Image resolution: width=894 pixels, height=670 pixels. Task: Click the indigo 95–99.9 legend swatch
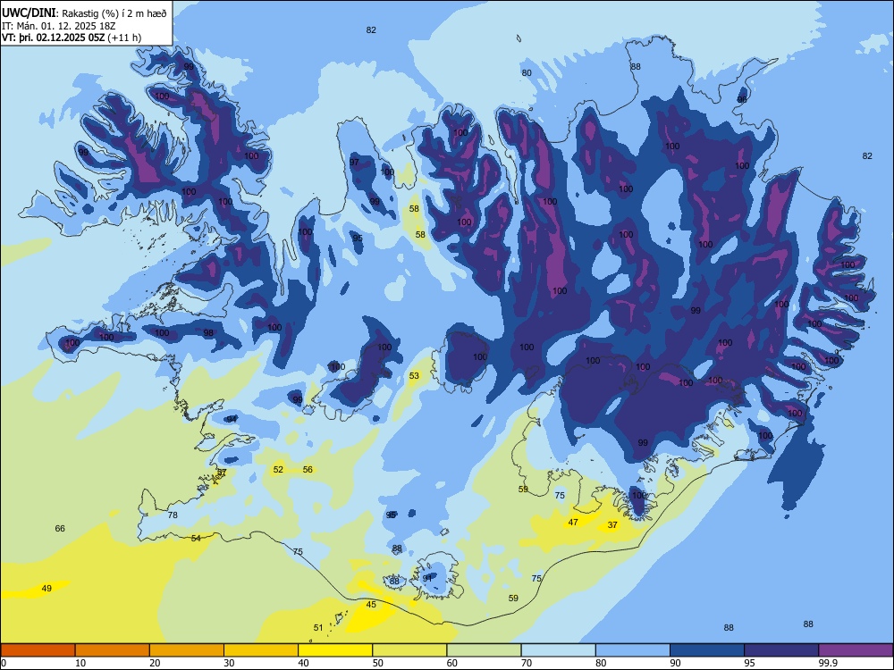pos(781,650)
